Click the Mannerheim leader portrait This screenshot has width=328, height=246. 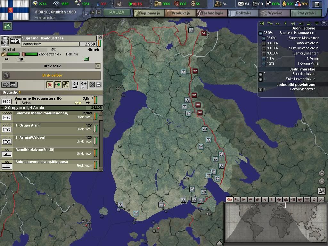click(x=5, y=41)
